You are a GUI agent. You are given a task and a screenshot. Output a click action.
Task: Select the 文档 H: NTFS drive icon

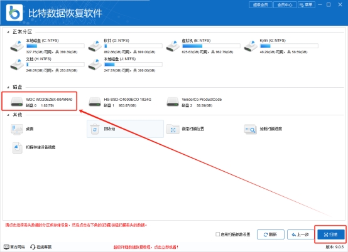(17, 64)
